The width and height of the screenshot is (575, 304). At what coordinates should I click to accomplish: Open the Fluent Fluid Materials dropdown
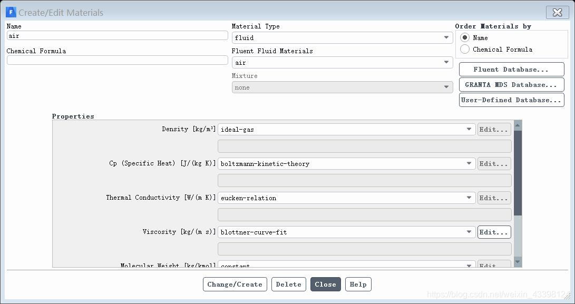[x=342, y=62]
